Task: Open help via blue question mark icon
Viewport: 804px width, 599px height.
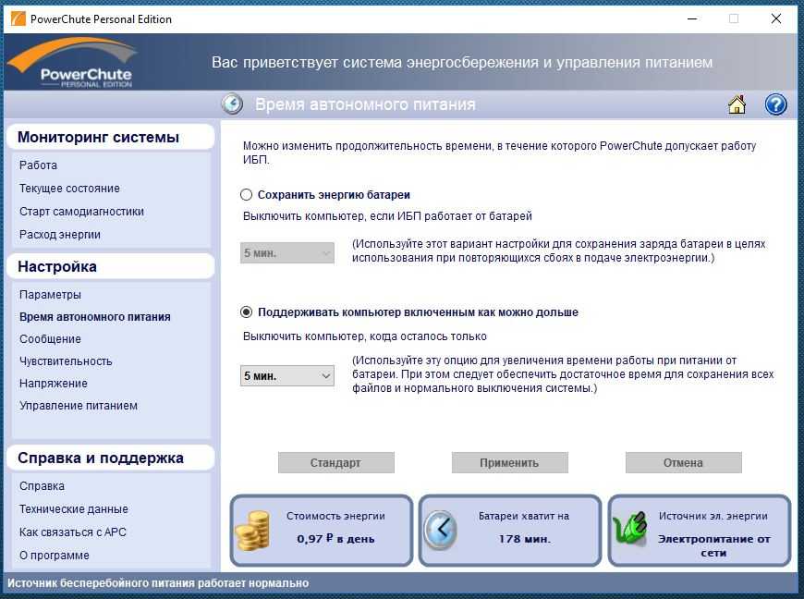Action: pyautogui.click(x=775, y=104)
